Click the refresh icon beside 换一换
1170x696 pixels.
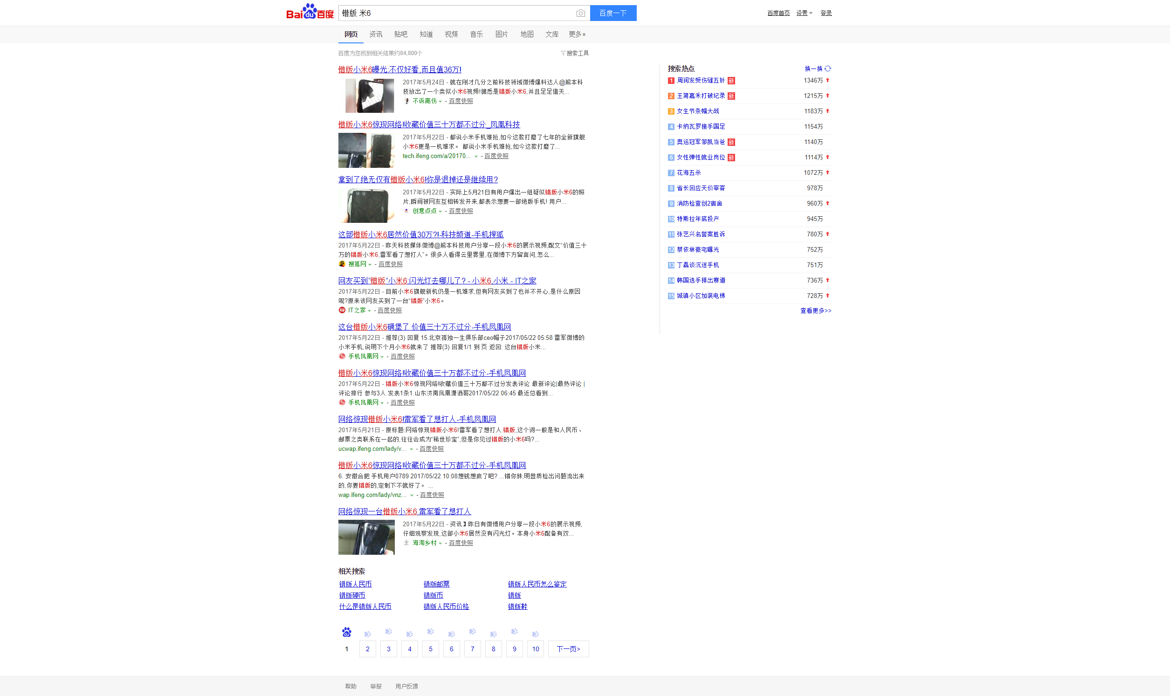(x=828, y=69)
